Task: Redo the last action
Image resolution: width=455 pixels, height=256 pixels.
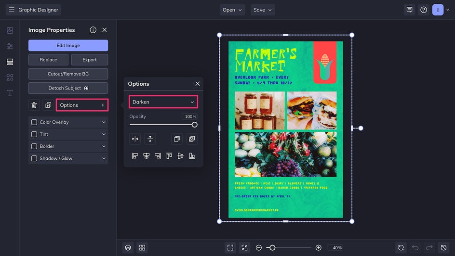Action: click(429, 248)
